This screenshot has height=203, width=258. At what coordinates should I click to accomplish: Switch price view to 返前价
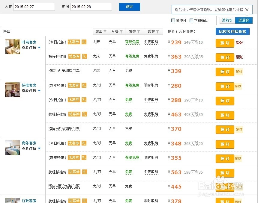227,20
